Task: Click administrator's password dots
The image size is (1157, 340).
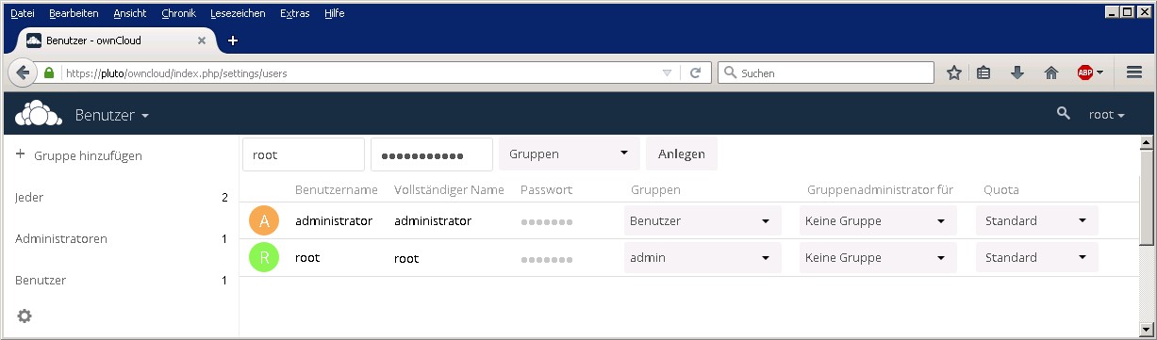Action: click(546, 222)
